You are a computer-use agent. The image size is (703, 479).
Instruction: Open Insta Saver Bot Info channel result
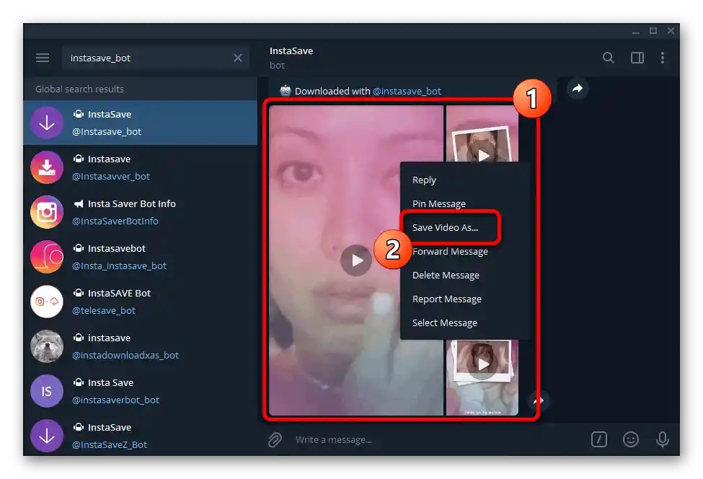pyautogui.click(x=141, y=212)
